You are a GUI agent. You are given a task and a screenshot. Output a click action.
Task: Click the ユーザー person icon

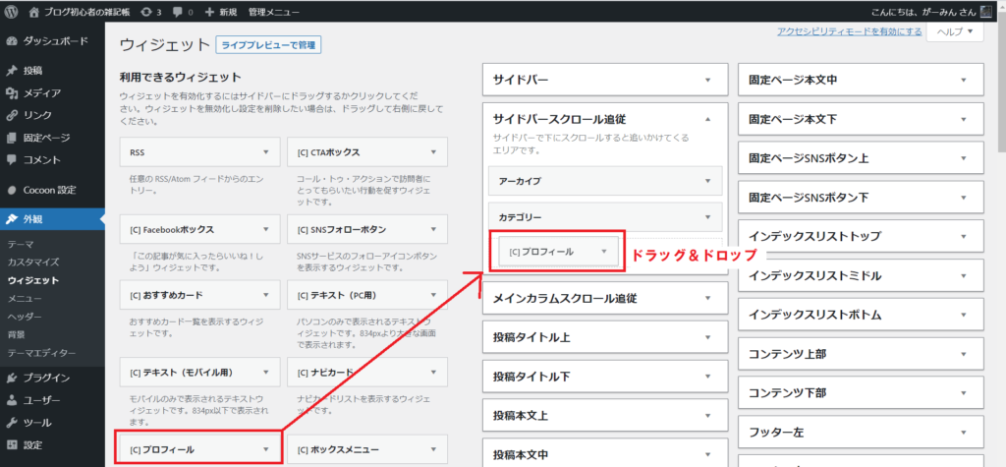tap(12, 401)
